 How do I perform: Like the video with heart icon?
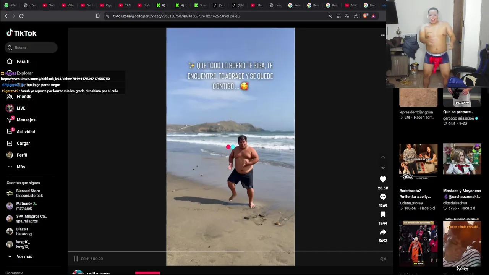pyautogui.click(x=383, y=179)
